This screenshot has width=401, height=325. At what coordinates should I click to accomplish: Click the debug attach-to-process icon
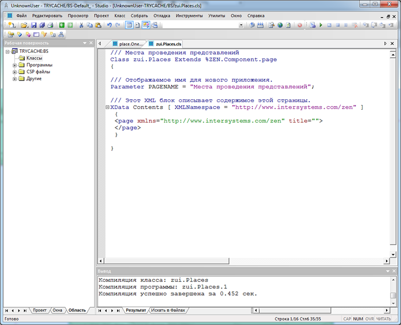pyautogui.click(x=313, y=25)
